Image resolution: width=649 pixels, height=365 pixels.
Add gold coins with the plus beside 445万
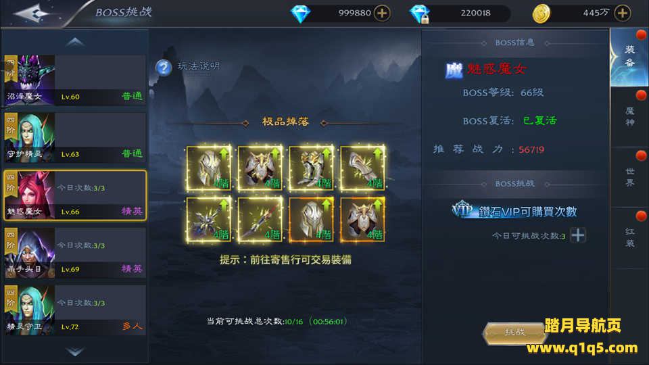tap(623, 14)
